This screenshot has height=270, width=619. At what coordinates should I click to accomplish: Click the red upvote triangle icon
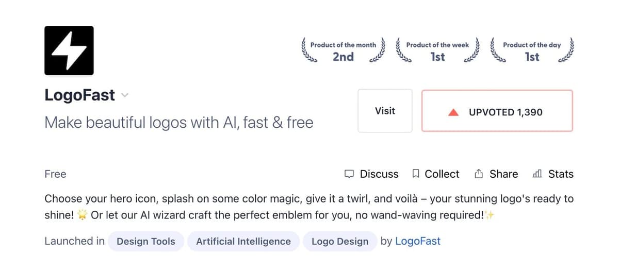[454, 112]
